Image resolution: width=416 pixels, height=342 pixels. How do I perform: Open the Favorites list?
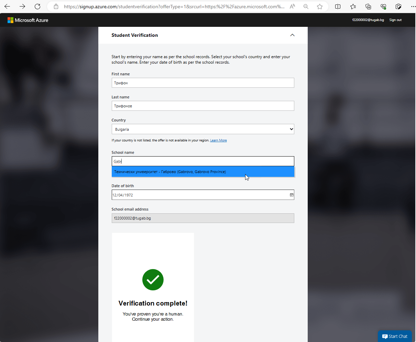[x=353, y=7]
